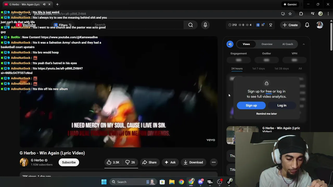This screenshot has width=333, height=187.
Task: Open TikTok from the taskbar
Action: click(x=229, y=182)
